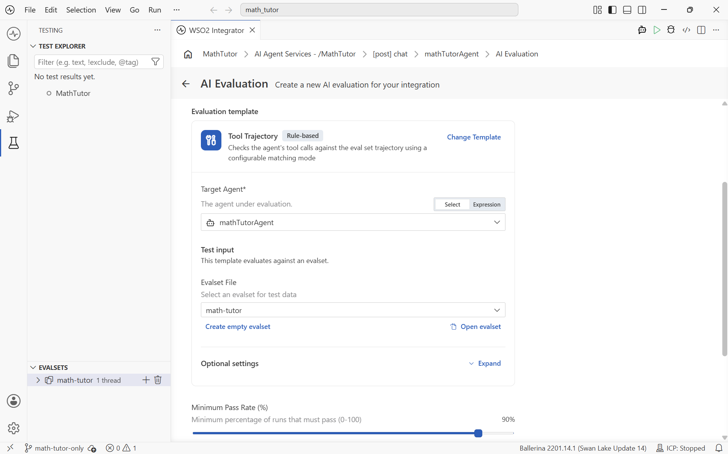Viewport: 728px width, 454px height.
Task: Click the home icon in breadcrumb
Action: pyautogui.click(x=188, y=54)
